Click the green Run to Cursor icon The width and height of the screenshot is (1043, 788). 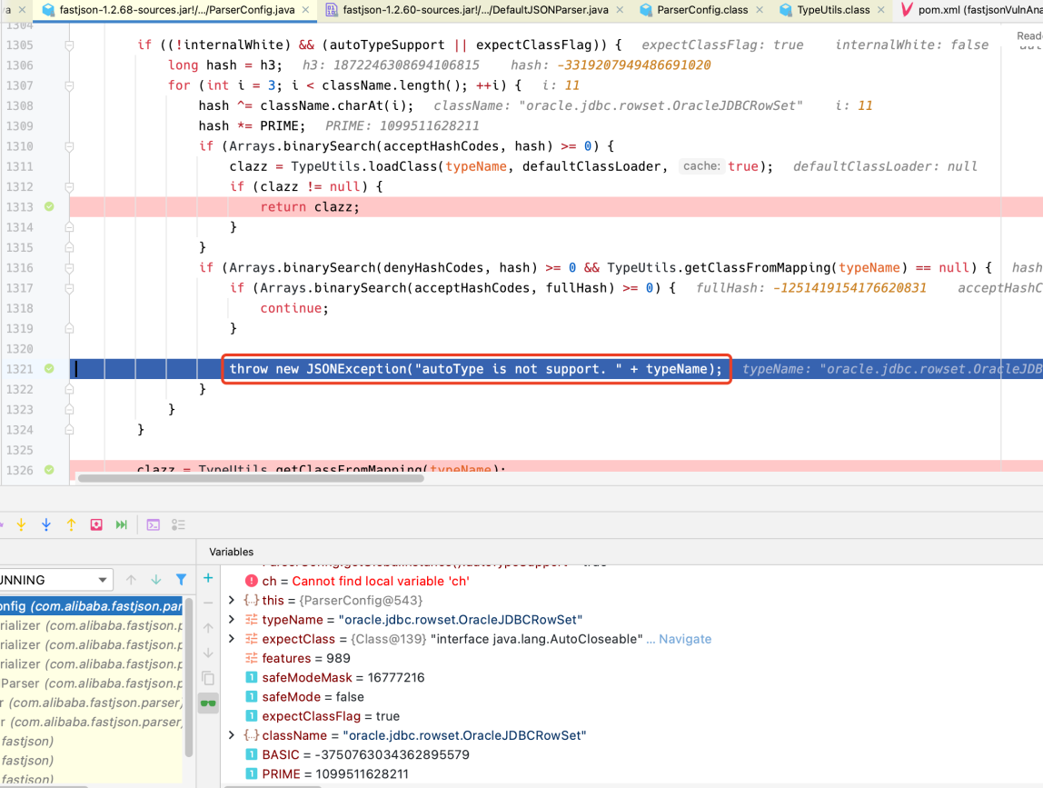[121, 524]
